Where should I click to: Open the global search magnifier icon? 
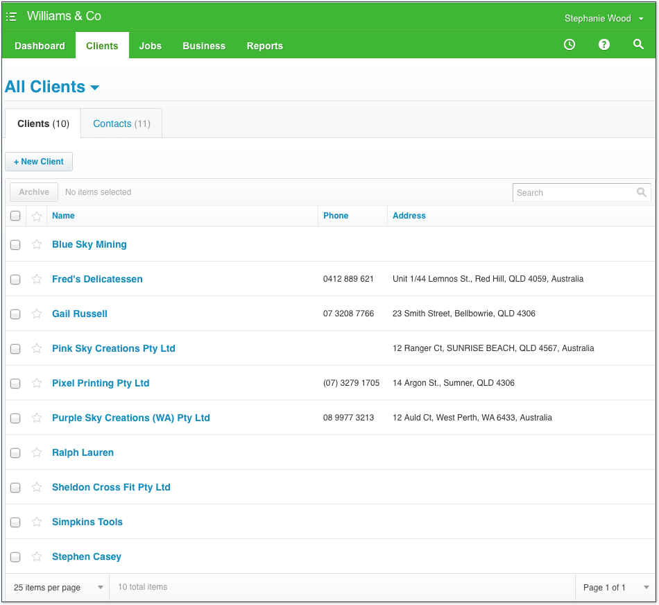(x=638, y=45)
